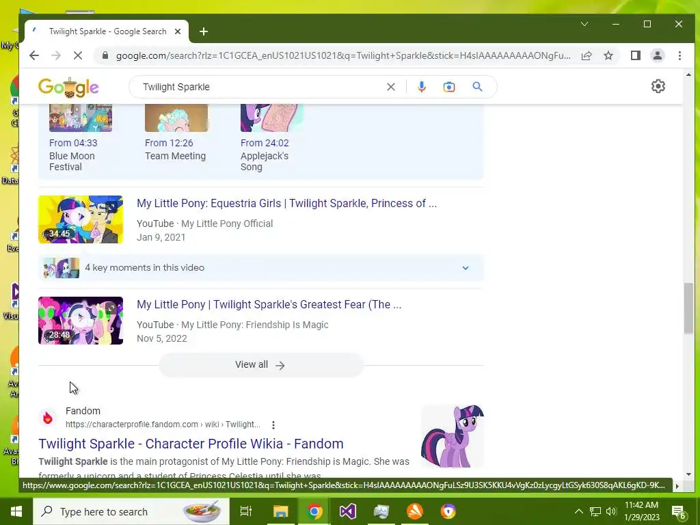Open File Explorer from taskbar

click(280, 511)
